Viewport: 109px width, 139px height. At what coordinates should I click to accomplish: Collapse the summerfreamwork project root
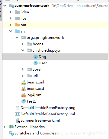[5, 6]
